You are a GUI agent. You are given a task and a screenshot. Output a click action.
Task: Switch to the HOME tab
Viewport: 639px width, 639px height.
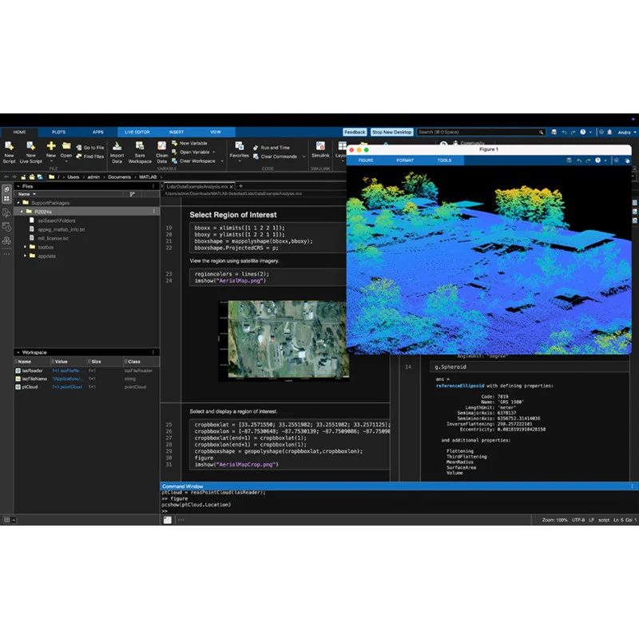tap(19, 132)
